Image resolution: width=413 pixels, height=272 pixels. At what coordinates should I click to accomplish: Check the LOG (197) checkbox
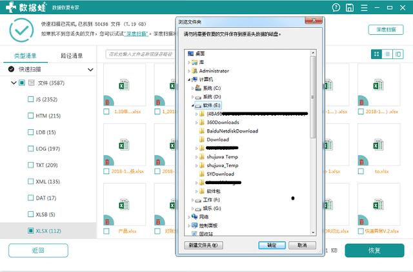click(x=30, y=149)
